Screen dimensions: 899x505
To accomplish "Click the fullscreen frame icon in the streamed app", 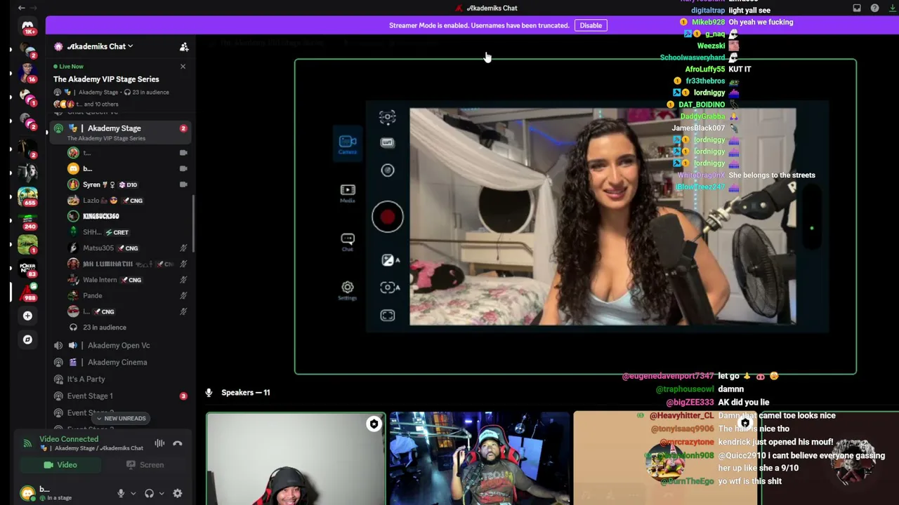I will (x=388, y=316).
